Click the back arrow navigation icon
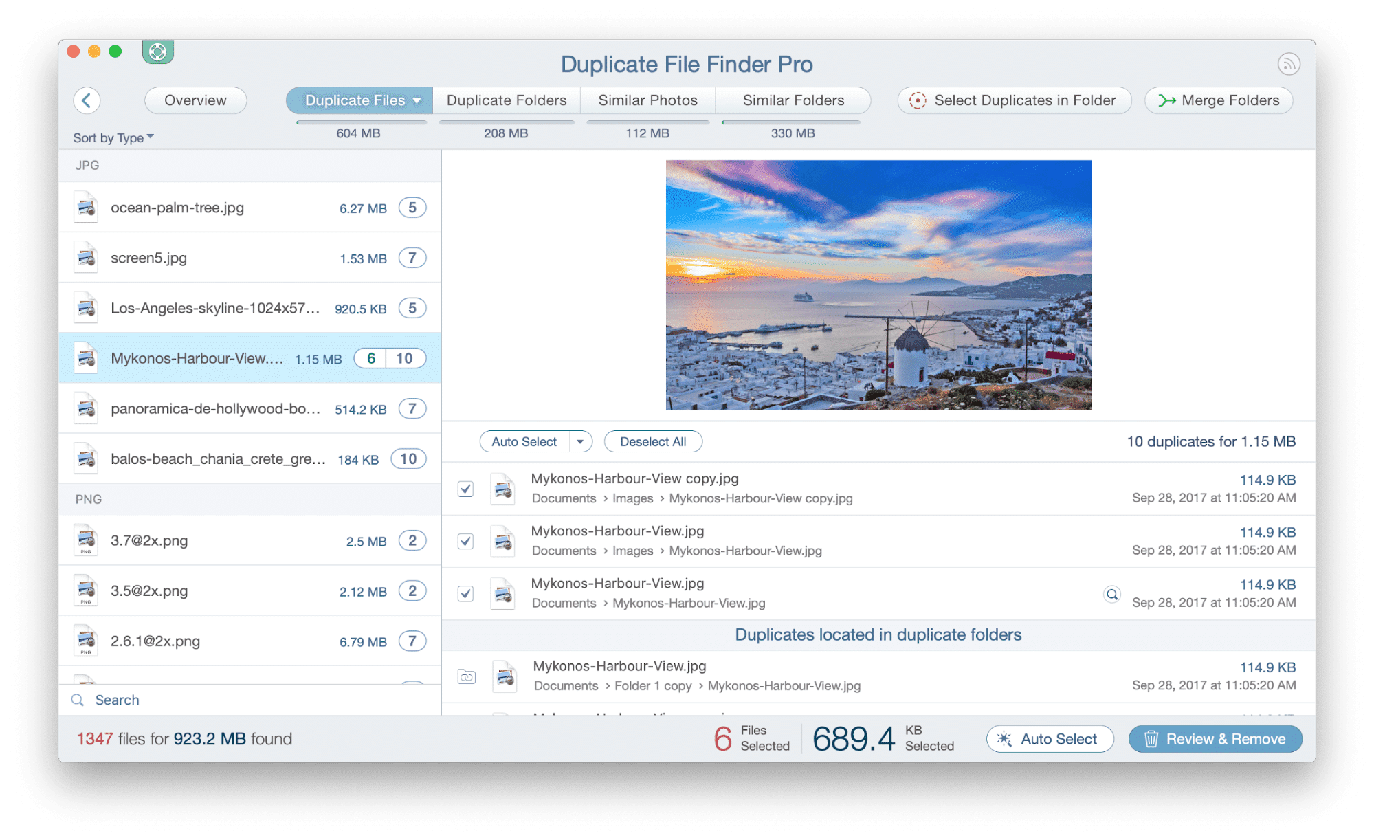 tap(87, 100)
